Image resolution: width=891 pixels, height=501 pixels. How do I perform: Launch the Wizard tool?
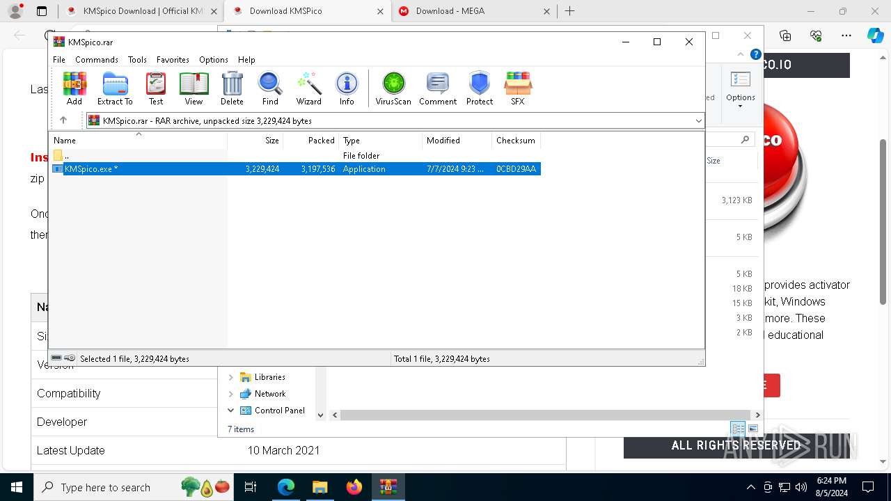[x=308, y=88]
